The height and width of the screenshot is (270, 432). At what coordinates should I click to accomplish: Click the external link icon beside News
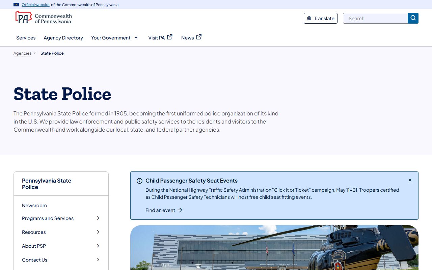(199, 37)
